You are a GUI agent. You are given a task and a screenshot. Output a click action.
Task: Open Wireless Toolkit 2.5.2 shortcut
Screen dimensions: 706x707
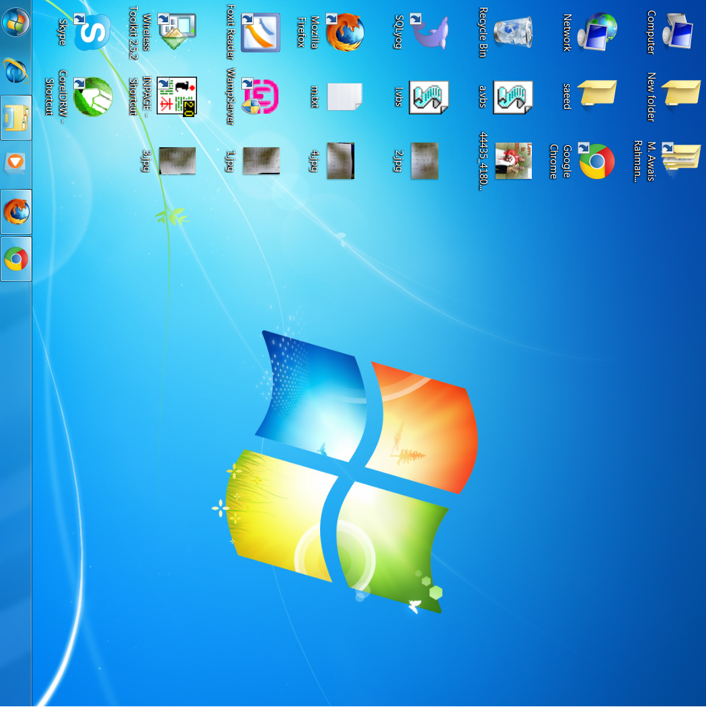tap(176, 32)
